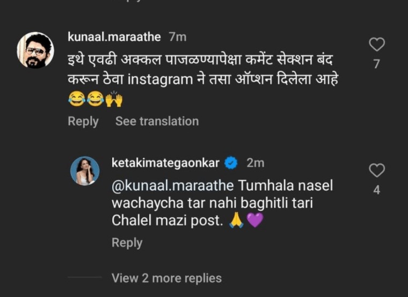
Task: Open ketakimategaonkar's profile picture
Action: pos(85,171)
